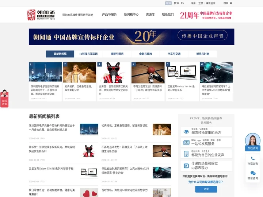Open the 联系我们 menu
The width and height of the screenshot is (263, 197).
168,15
